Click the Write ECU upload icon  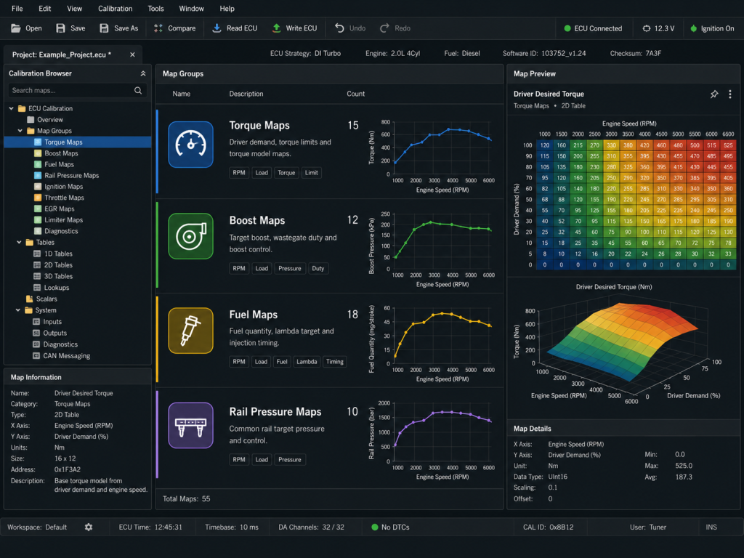(x=276, y=28)
